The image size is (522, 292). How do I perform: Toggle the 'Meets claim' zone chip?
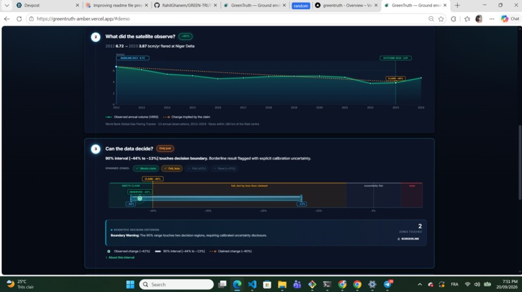pos(146,169)
